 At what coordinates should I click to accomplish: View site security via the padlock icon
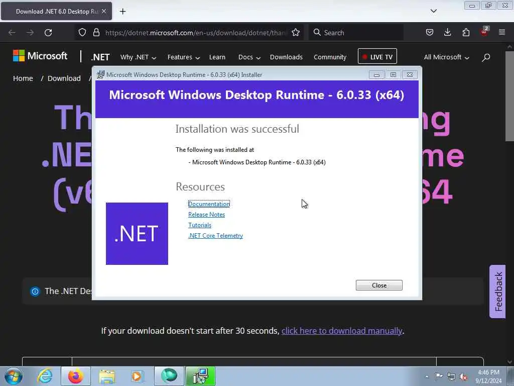tap(96, 32)
